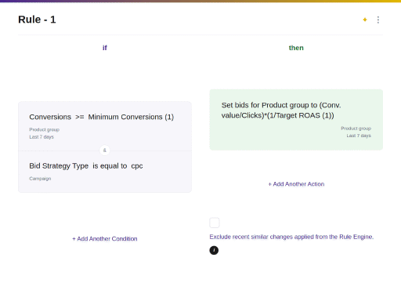The image size is (401, 301).
Task: Click the Product group label in the green action card
Action: click(356, 129)
